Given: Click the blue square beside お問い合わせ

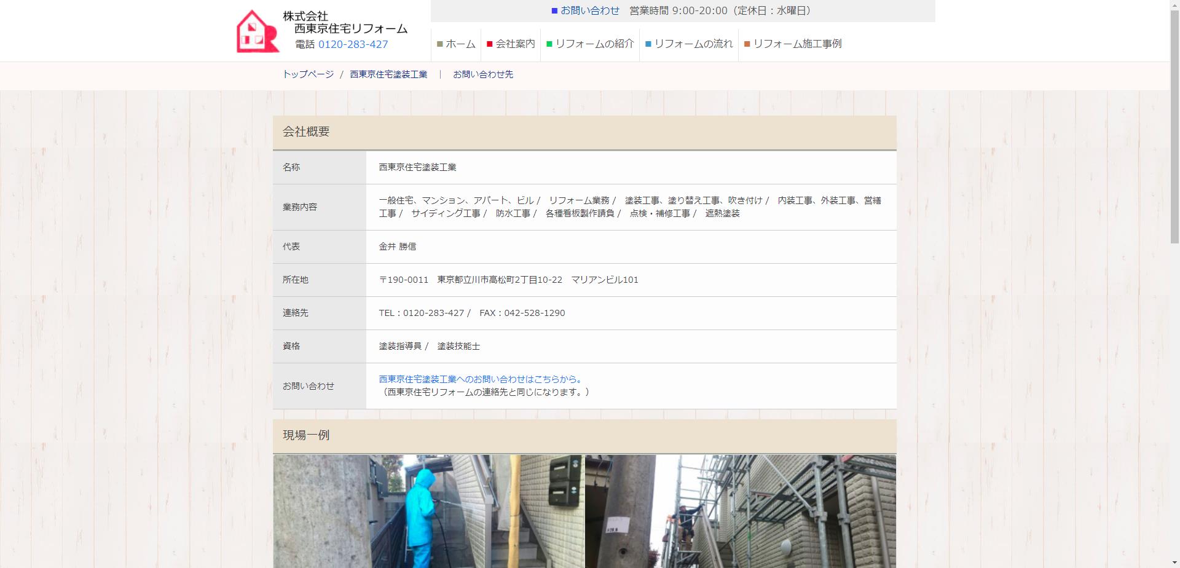Looking at the screenshot, I should [554, 10].
